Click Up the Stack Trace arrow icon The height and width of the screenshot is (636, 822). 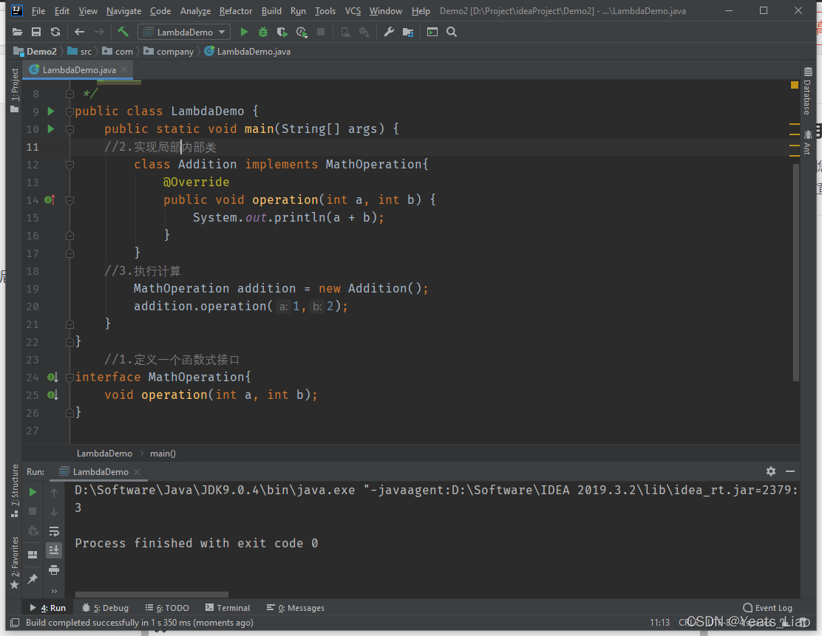click(x=54, y=493)
